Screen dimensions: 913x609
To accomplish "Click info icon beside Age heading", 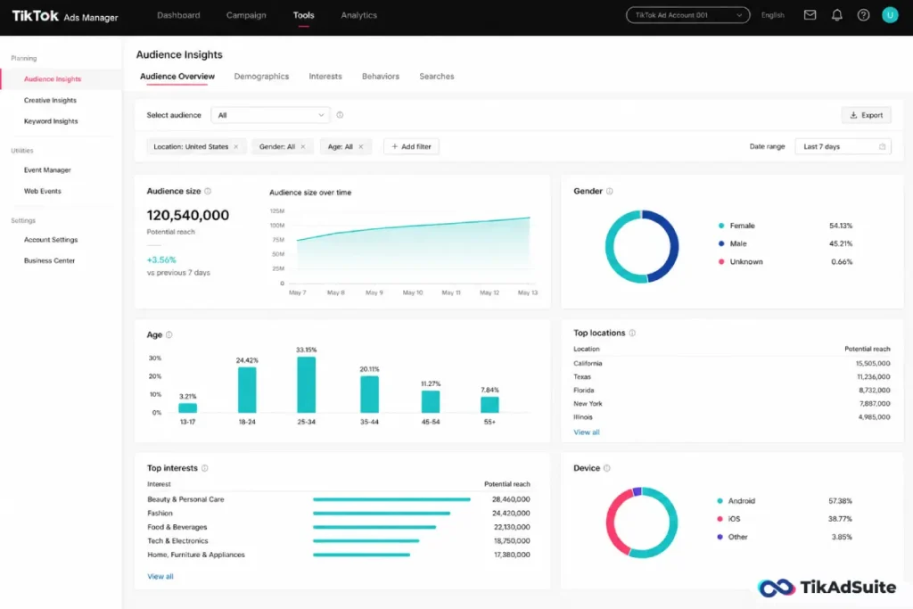I will (169, 334).
